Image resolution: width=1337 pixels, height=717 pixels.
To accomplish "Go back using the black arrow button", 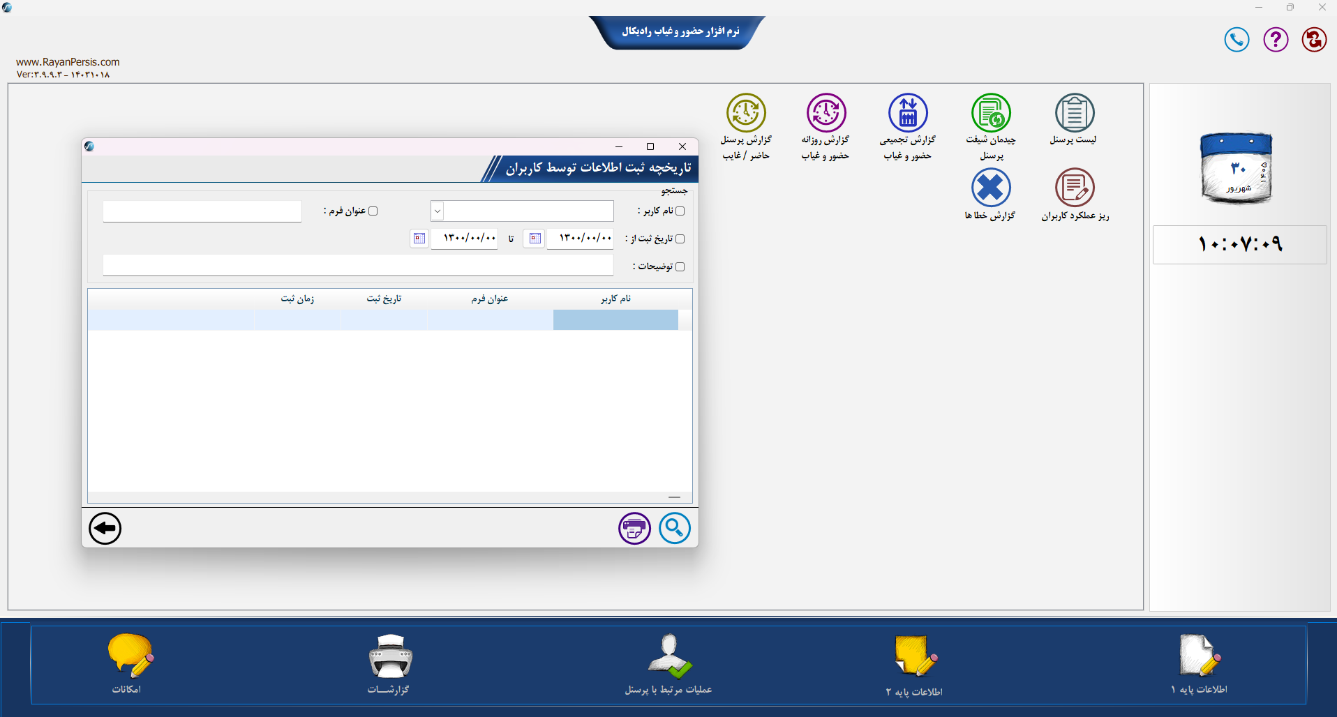I will (105, 528).
